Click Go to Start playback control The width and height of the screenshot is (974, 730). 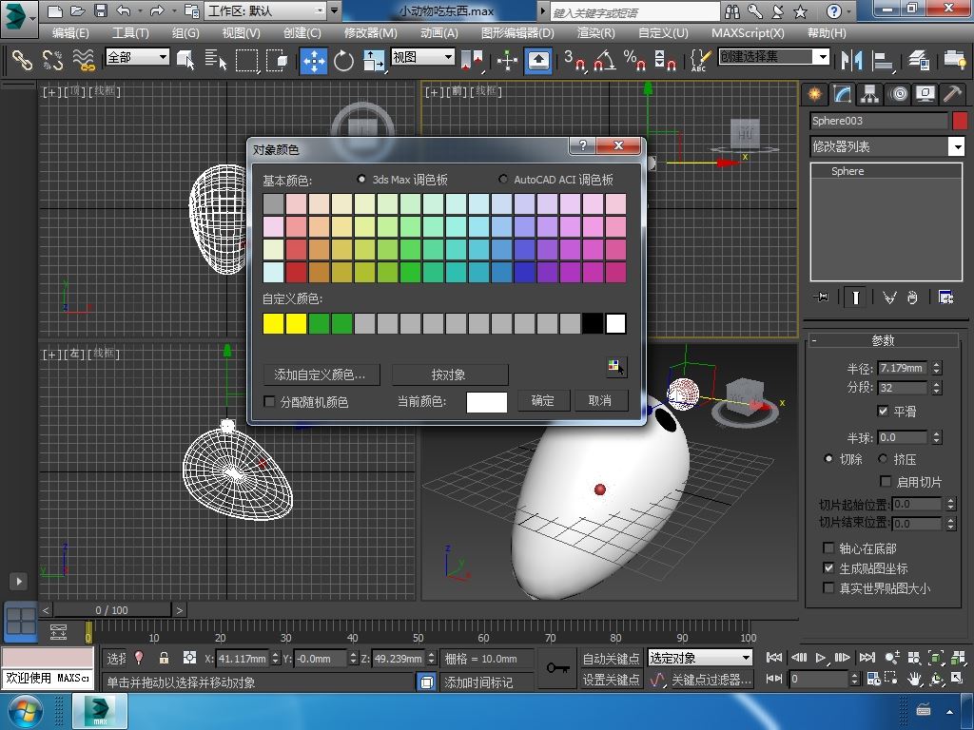pyautogui.click(x=774, y=658)
